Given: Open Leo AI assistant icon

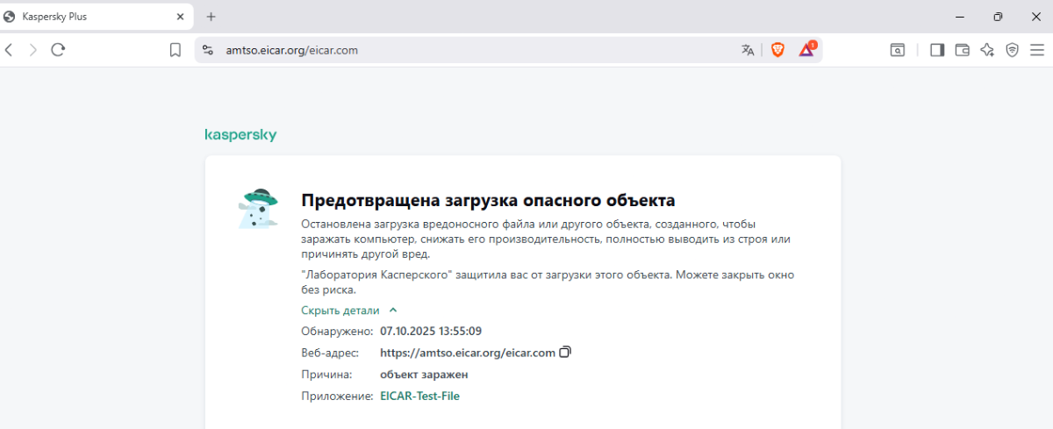Looking at the screenshot, I should (987, 50).
